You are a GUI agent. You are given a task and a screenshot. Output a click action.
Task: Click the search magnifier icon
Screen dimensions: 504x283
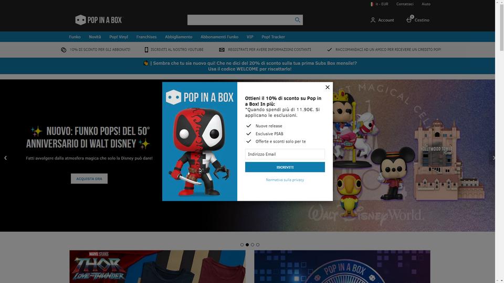[297, 20]
